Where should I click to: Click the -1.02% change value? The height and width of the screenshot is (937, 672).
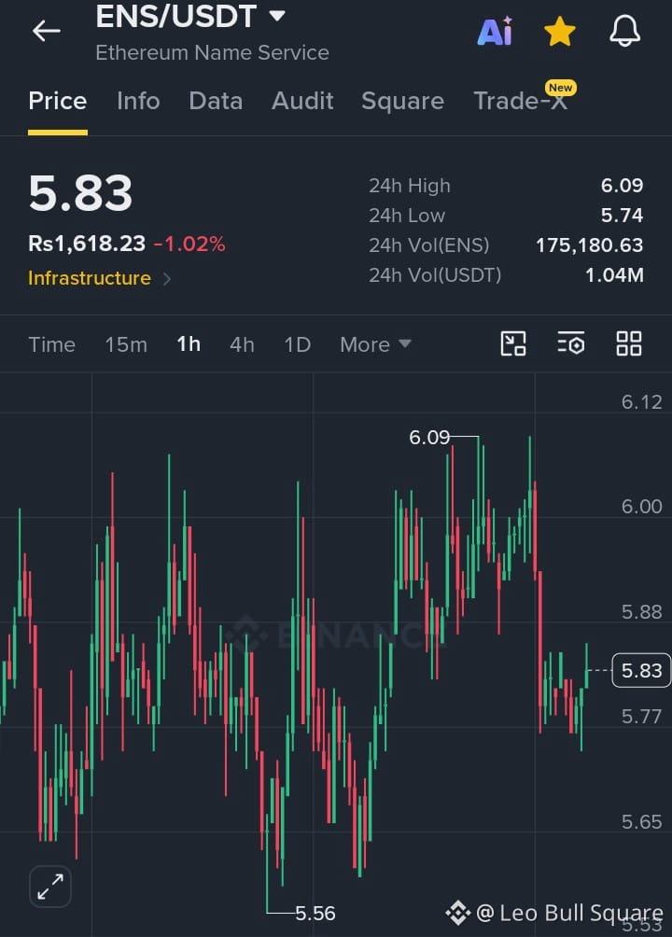(x=189, y=244)
